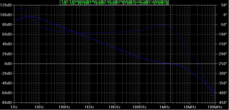
Task: Click the 100KHz frequency axis label
Action: tap(140, 107)
